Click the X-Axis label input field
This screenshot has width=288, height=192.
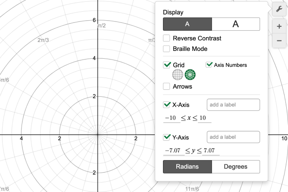(233, 105)
